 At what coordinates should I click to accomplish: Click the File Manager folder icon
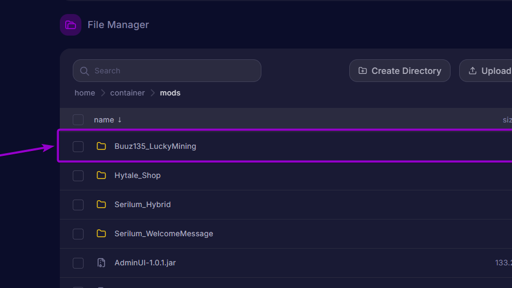[71, 25]
